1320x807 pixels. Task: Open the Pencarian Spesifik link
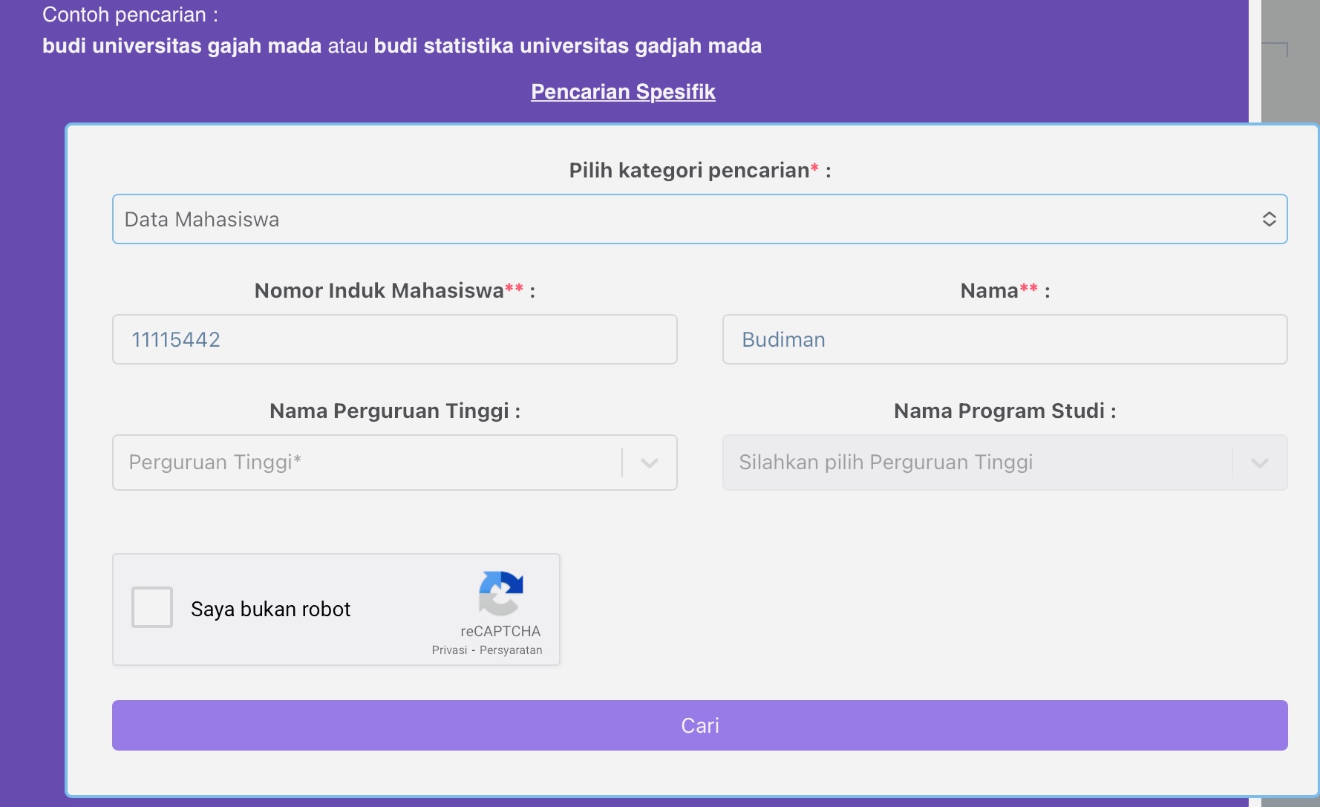pos(623,92)
